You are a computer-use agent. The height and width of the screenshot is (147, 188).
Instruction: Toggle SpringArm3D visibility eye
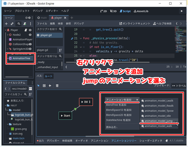click(x=30, y=49)
